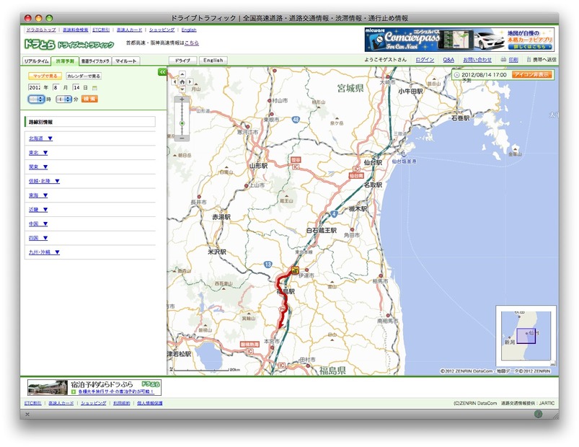
Task: Collapse the side panel with green arrows
Action: point(162,72)
